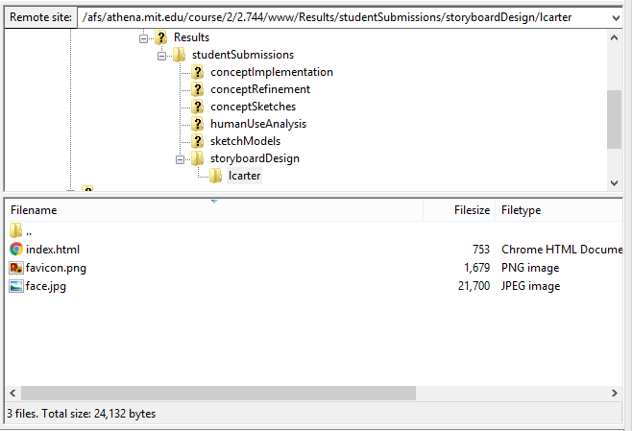The height and width of the screenshot is (431, 632).
Task: Select the conceptRefinement folder in tree
Action: click(259, 89)
